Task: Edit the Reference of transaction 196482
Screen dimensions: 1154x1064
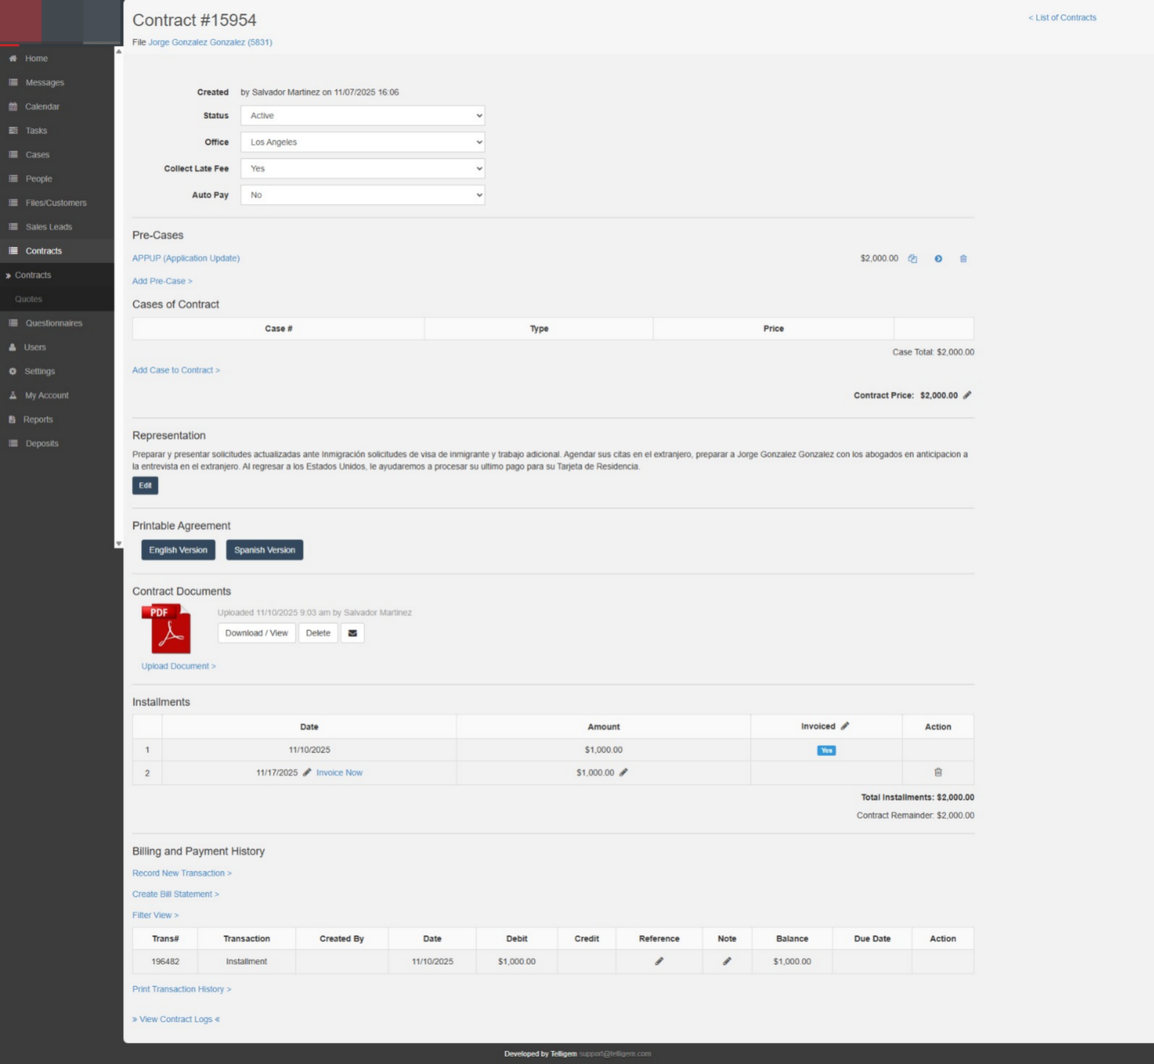Action: [x=659, y=961]
